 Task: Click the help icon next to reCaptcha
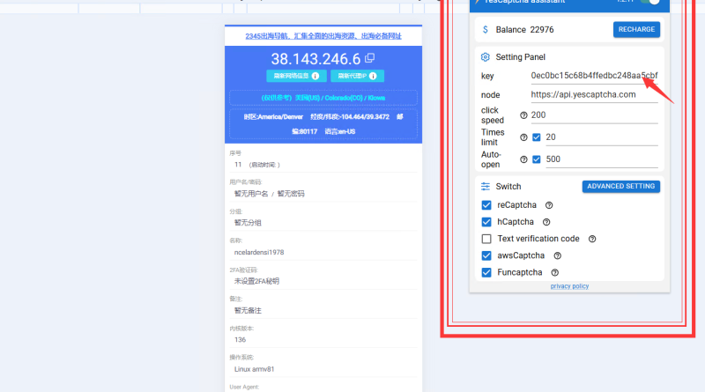[x=549, y=205]
